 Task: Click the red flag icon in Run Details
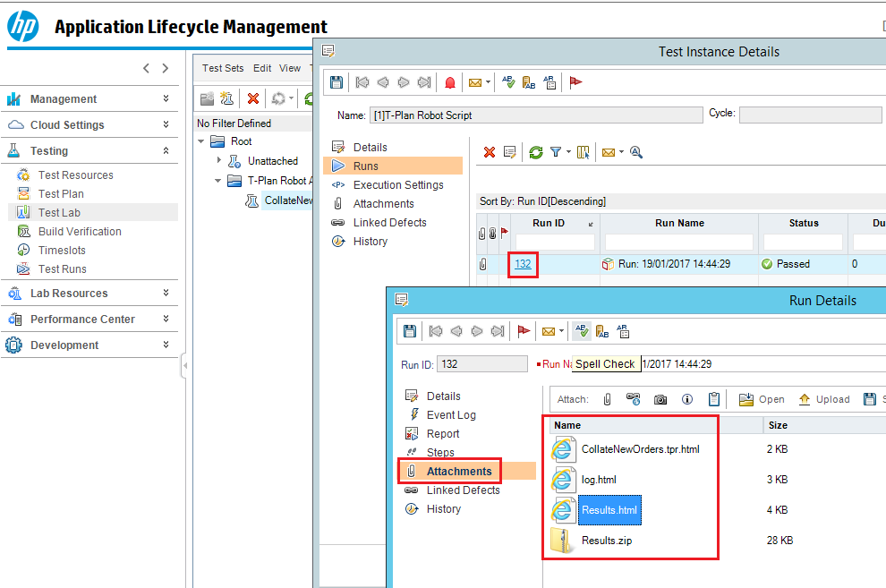coord(524,331)
